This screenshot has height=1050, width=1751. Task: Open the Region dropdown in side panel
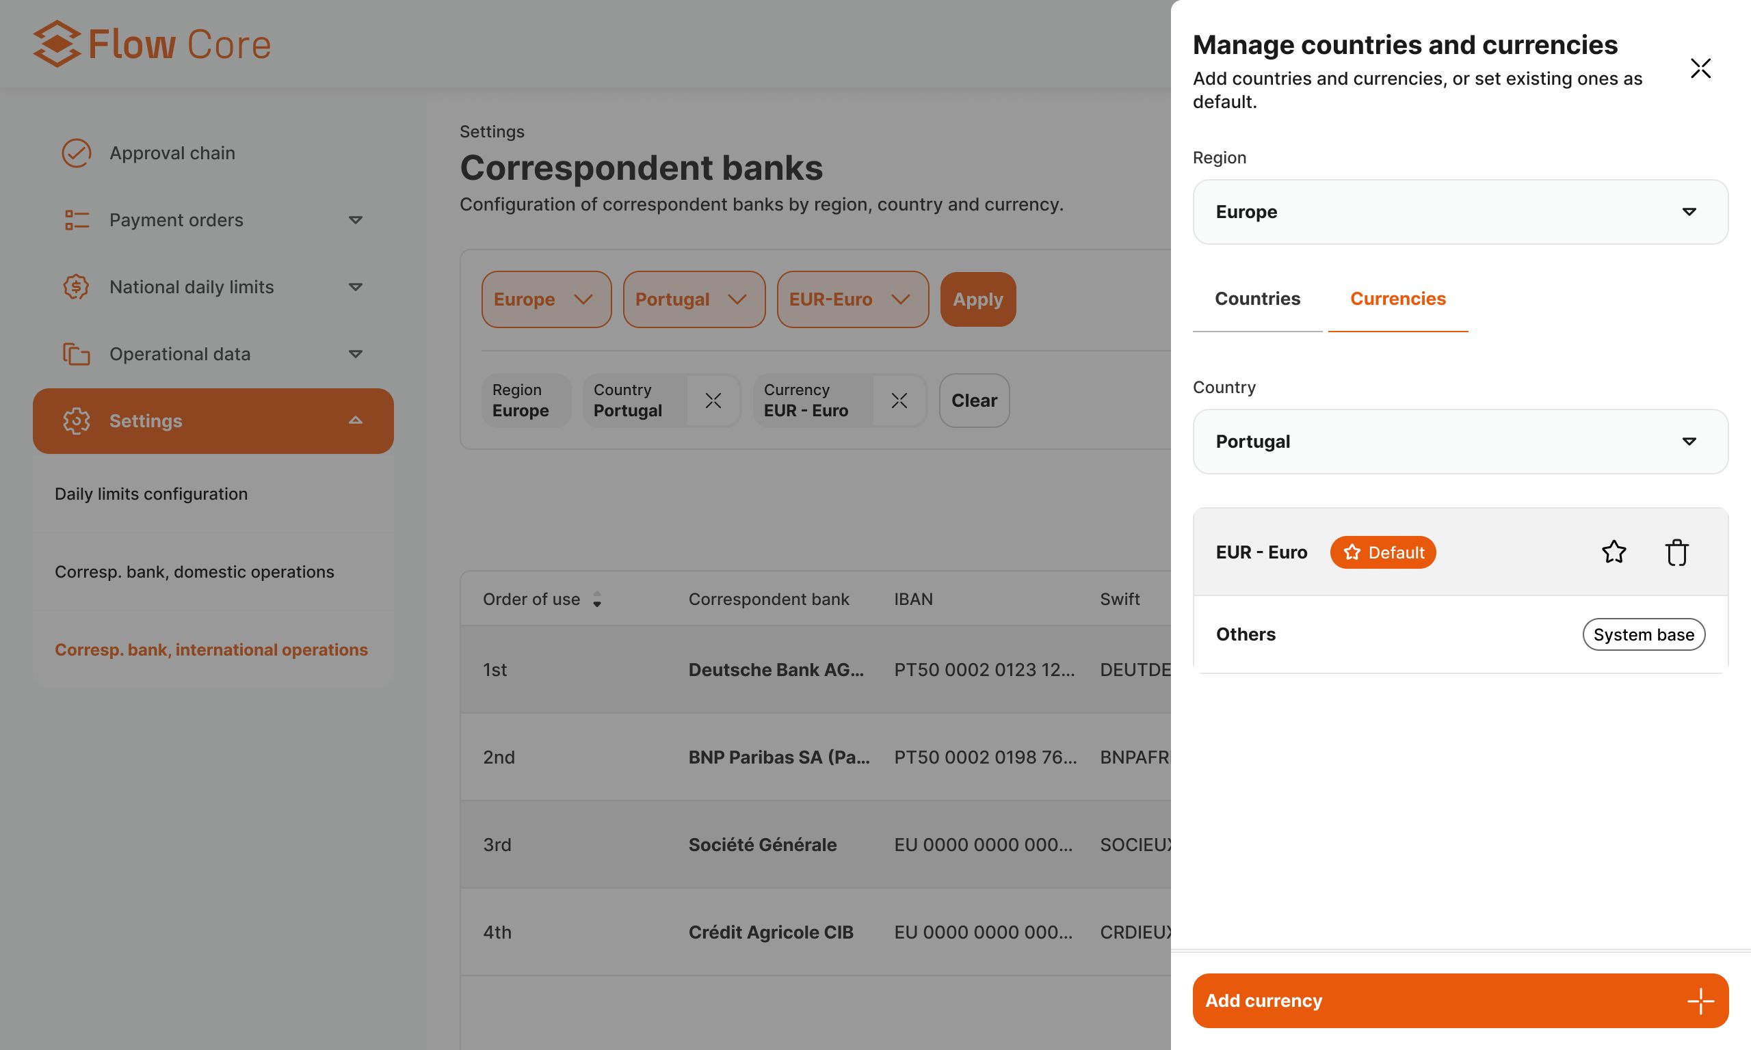coord(1460,211)
